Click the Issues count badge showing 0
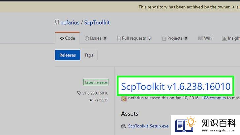 (x=105, y=38)
